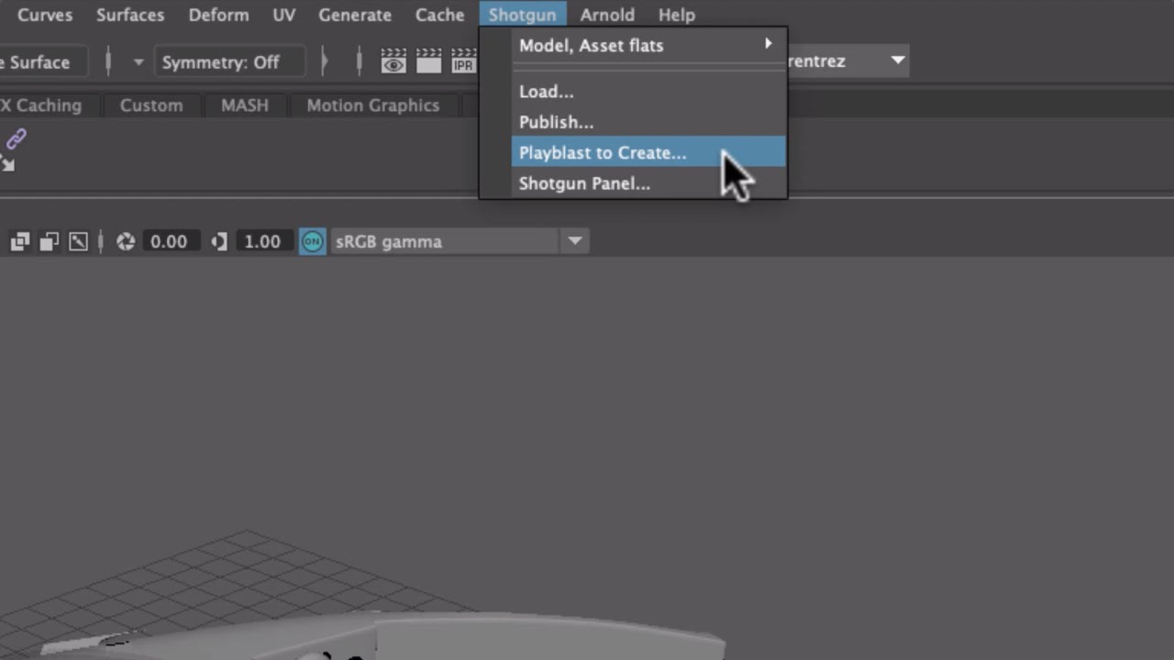Open the Deform menu
The height and width of the screenshot is (660, 1174).
(218, 15)
